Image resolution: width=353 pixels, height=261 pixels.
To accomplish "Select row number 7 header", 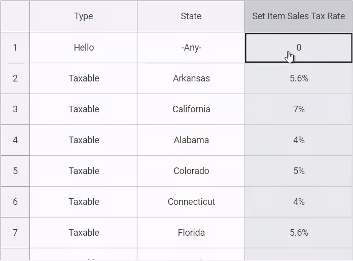I will click(x=15, y=233).
